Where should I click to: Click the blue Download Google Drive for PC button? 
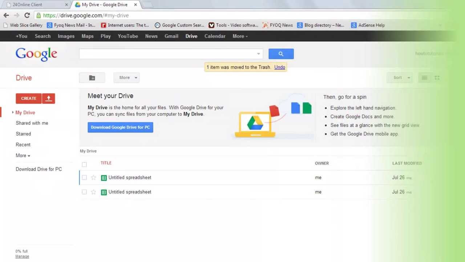point(120,127)
